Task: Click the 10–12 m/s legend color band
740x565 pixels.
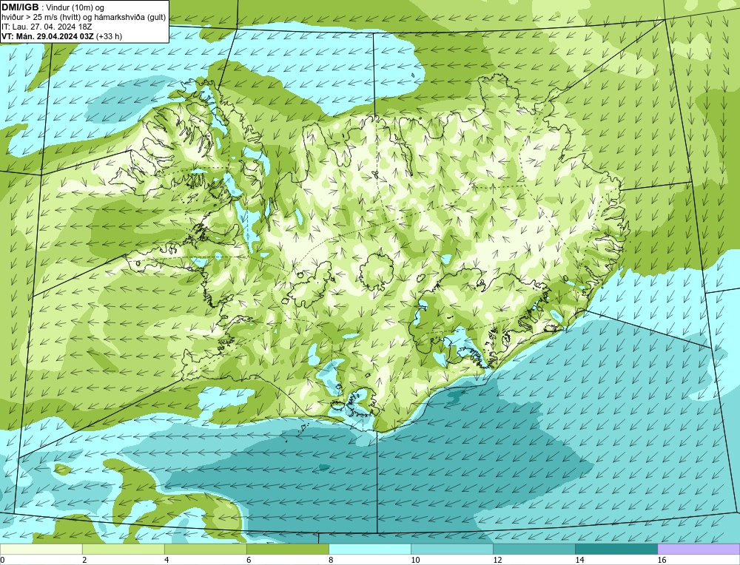Action: 451,549
